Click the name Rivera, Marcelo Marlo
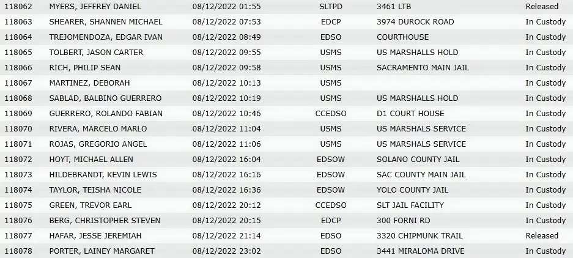Viewport: 573px width, 258px height. 98,129
